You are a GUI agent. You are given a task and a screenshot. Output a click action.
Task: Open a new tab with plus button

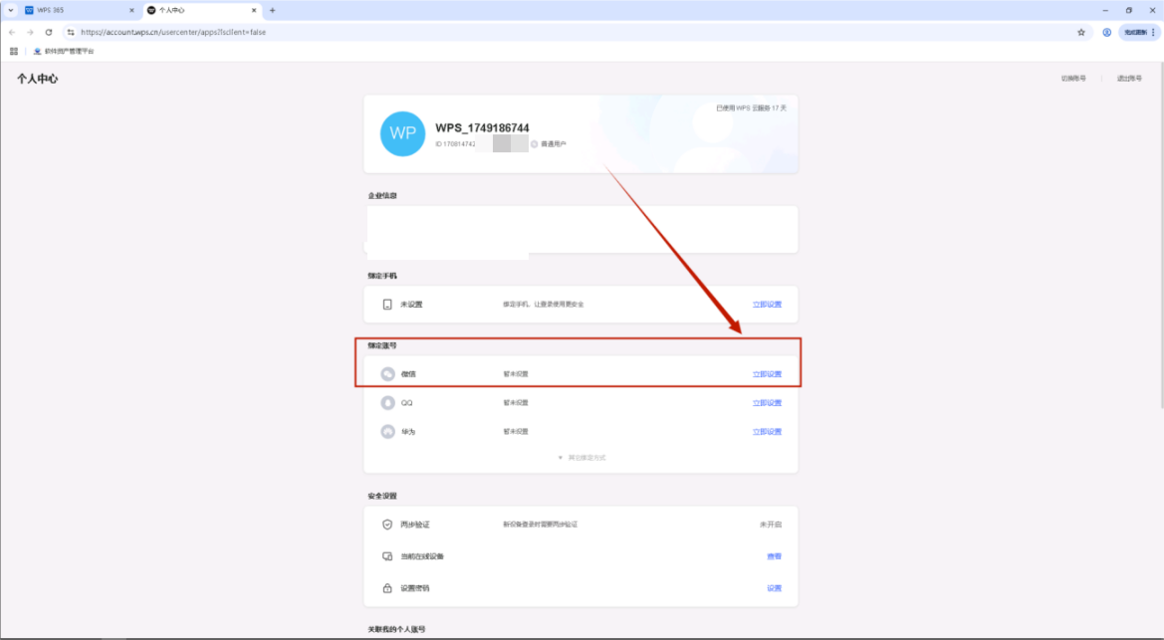273,10
